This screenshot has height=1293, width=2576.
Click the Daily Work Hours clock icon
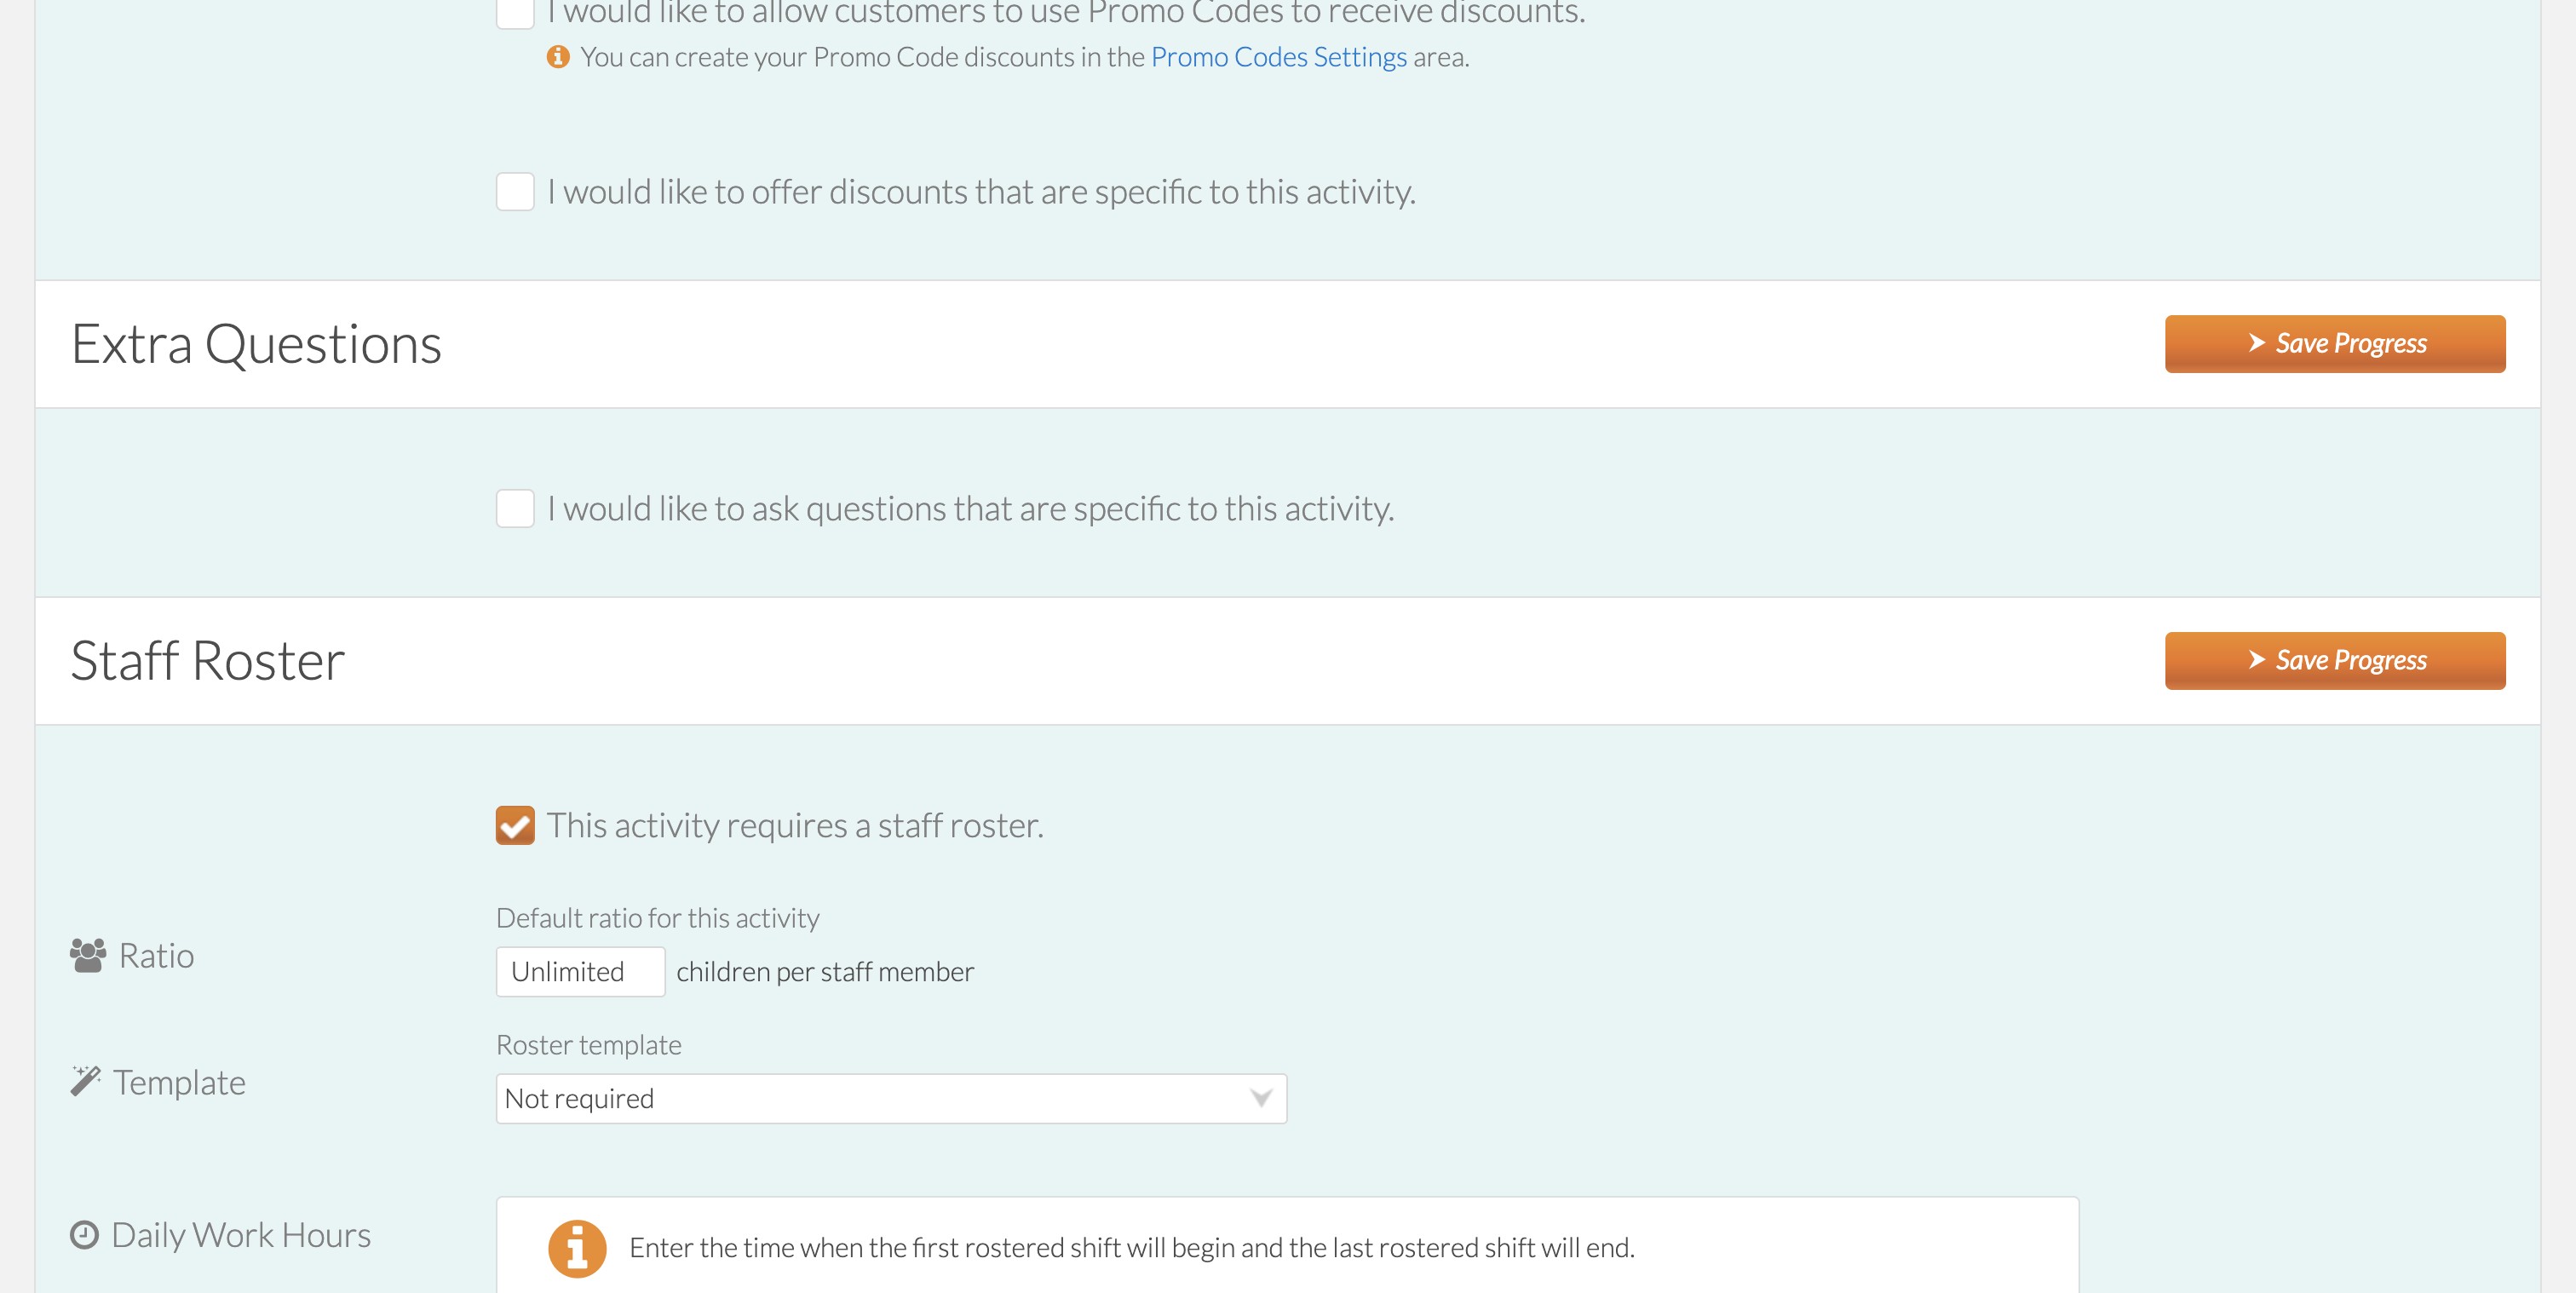pos(84,1235)
